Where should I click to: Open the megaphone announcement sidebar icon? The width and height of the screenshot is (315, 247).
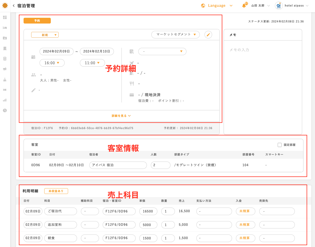coord(5,69)
